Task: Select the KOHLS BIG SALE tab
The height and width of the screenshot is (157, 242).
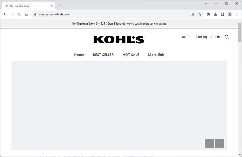Action: pos(29,6)
